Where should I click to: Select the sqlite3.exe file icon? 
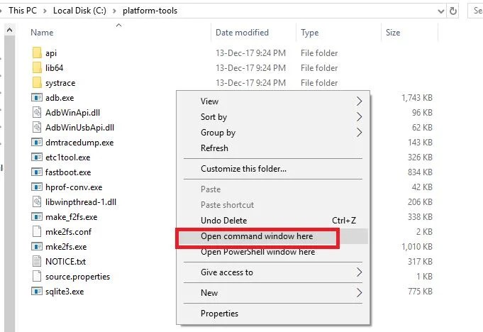(x=38, y=292)
